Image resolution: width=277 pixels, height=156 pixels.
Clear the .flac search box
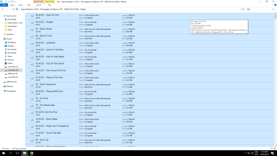(x=273, y=9)
